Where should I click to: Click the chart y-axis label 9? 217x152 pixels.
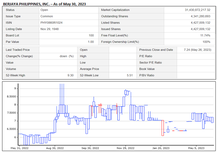[15, 88]
